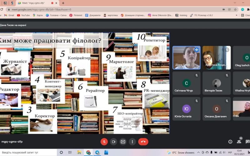250x156 pixels.
Task: Toggle the camera button
Action: [x=113, y=142]
